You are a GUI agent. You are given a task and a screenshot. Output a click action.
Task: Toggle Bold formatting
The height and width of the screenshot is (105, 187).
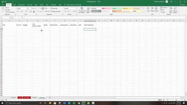pos(18,11)
